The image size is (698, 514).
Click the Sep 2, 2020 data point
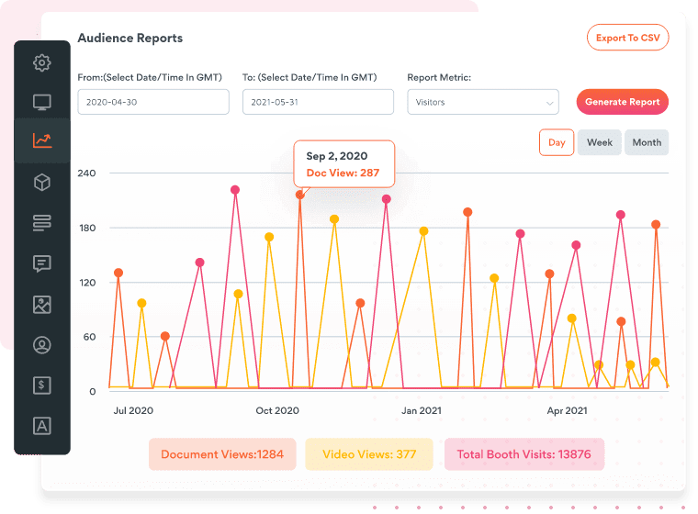[300, 195]
